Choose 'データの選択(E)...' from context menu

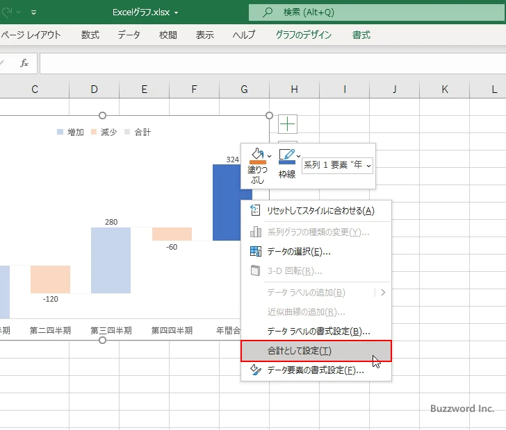(x=316, y=252)
